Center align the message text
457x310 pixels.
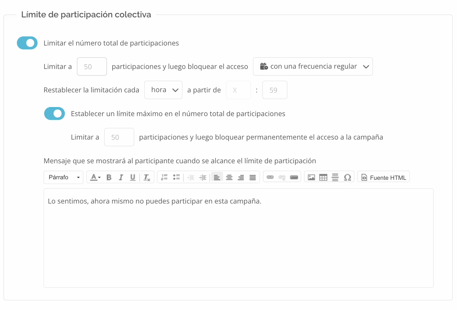click(229, 177)
